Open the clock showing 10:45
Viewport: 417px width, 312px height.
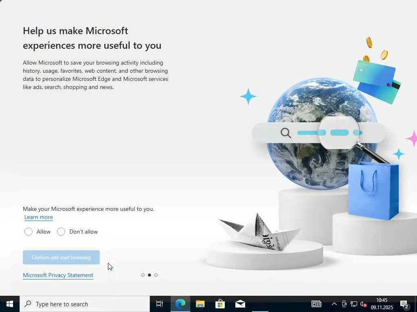click(382, 304)
